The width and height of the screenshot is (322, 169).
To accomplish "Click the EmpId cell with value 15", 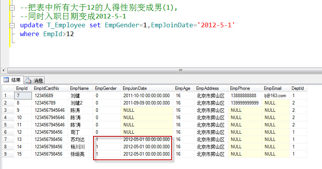I will [x=23, y=154].
